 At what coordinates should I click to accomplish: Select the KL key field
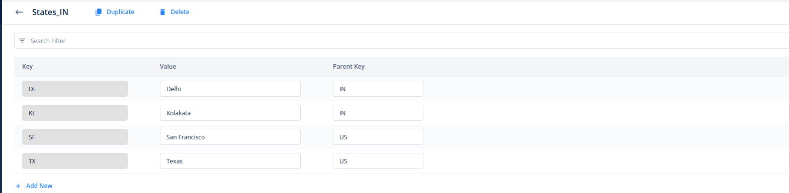[75, 113]
